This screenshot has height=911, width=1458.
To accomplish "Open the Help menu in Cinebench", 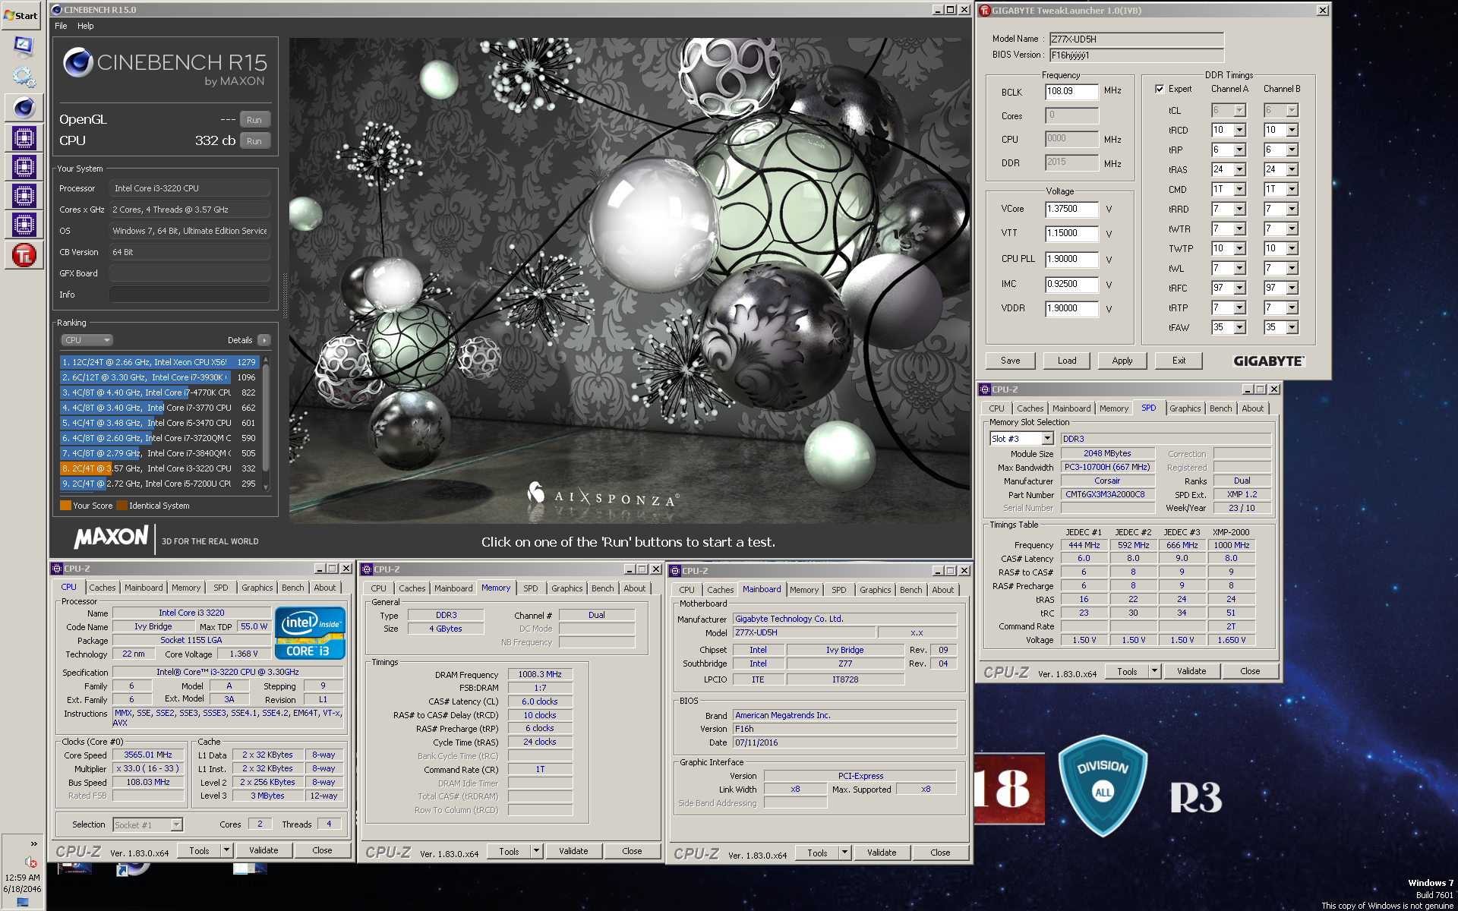I will [x=86, y=26].
